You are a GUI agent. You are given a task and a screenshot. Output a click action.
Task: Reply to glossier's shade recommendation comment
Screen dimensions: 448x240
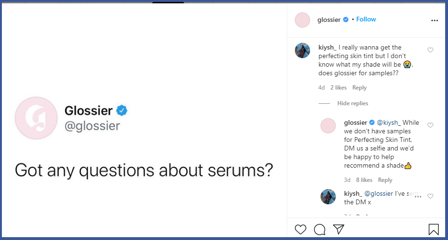tap(385, 180)
